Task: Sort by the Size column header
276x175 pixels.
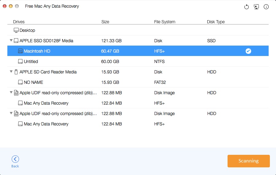Action: coord(105,22)
